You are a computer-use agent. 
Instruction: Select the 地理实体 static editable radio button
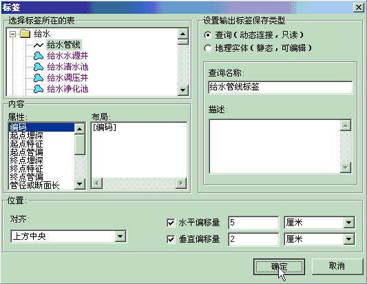208,48
